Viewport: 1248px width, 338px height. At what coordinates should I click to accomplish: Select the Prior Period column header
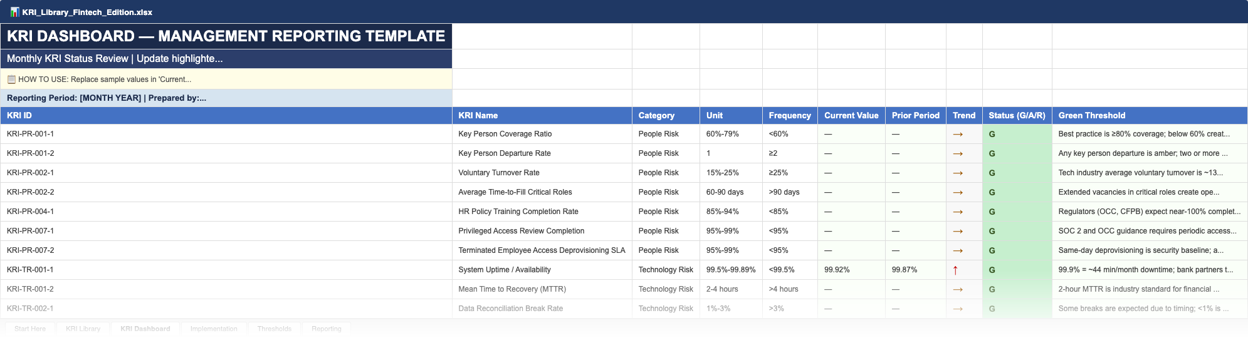click(916, 115)
